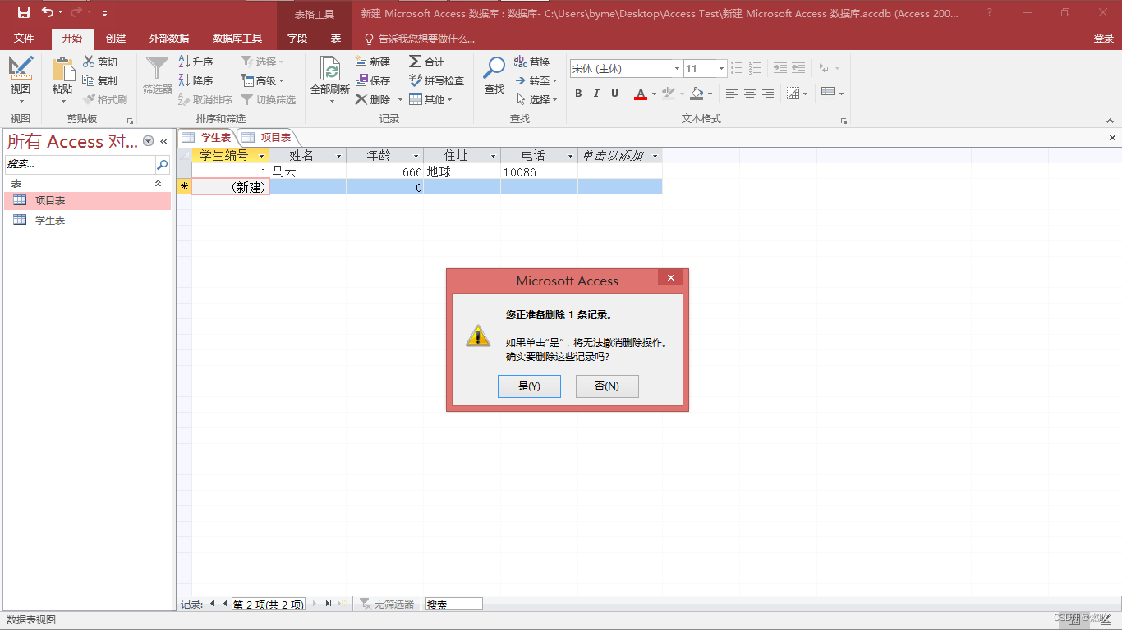
Task: Open the font size dropdown showing 11
Action: 721,69
